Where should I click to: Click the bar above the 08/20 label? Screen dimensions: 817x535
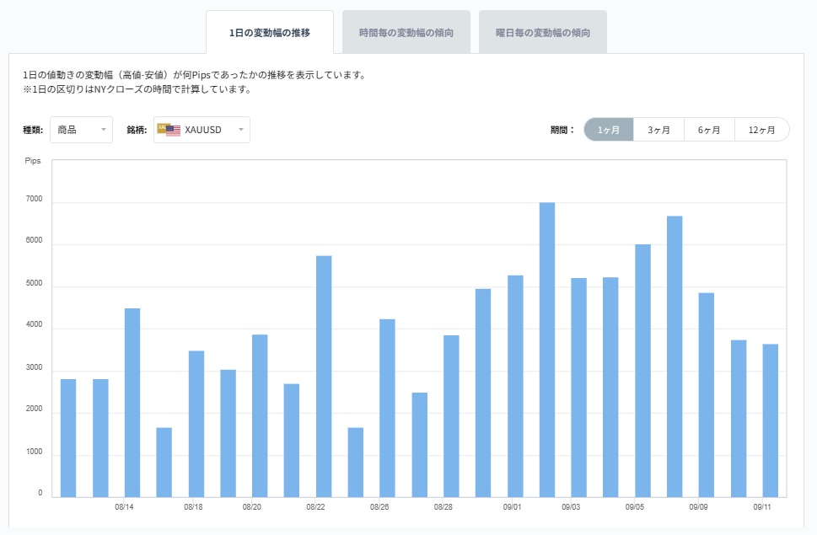point(260,416)
